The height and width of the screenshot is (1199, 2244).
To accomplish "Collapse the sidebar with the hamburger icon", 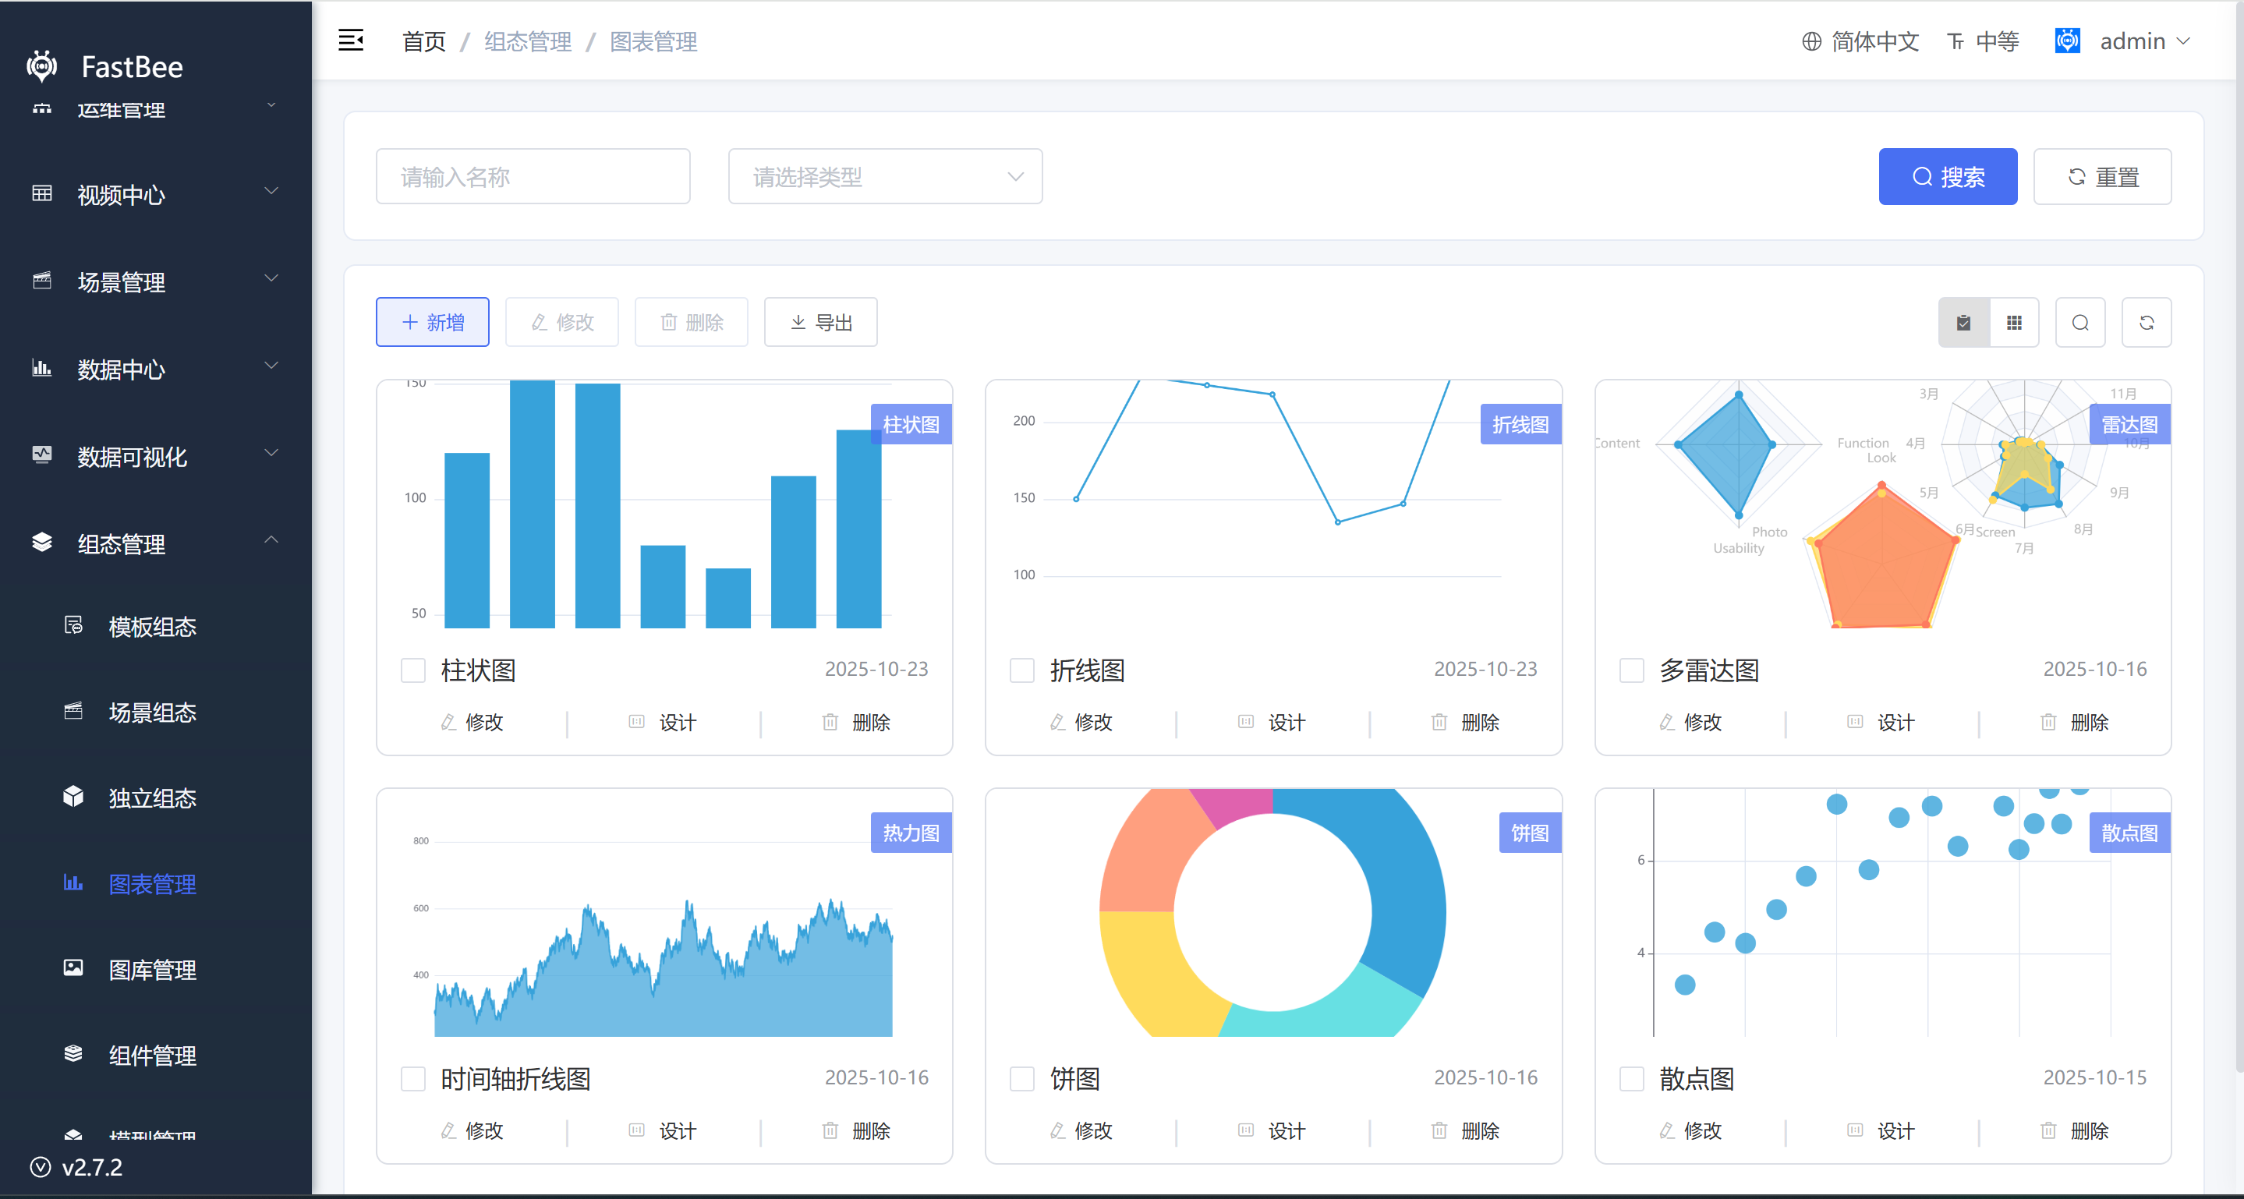I will pyautogui.click(x=350, y=40).
